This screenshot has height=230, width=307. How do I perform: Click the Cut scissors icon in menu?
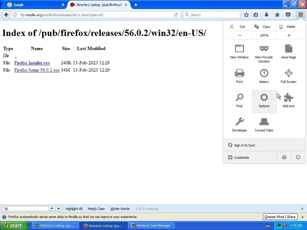[x=232, y=27]
